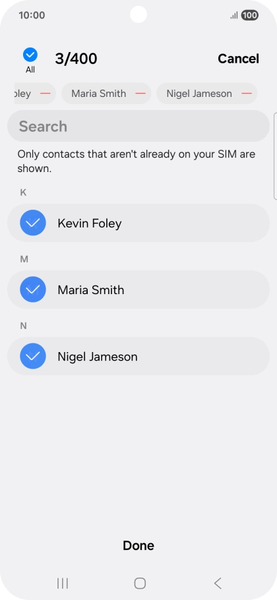
Task: Uncheck Maria Smith's blue checkmark
Action: (33, 289)
